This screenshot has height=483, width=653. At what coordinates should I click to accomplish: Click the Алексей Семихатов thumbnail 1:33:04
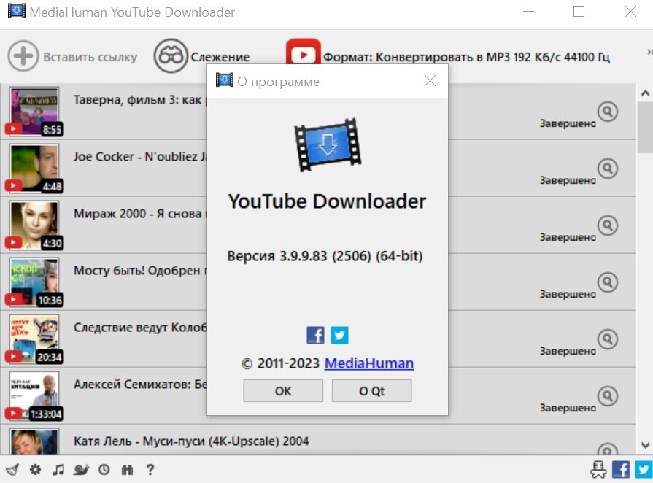click(34, 396)
